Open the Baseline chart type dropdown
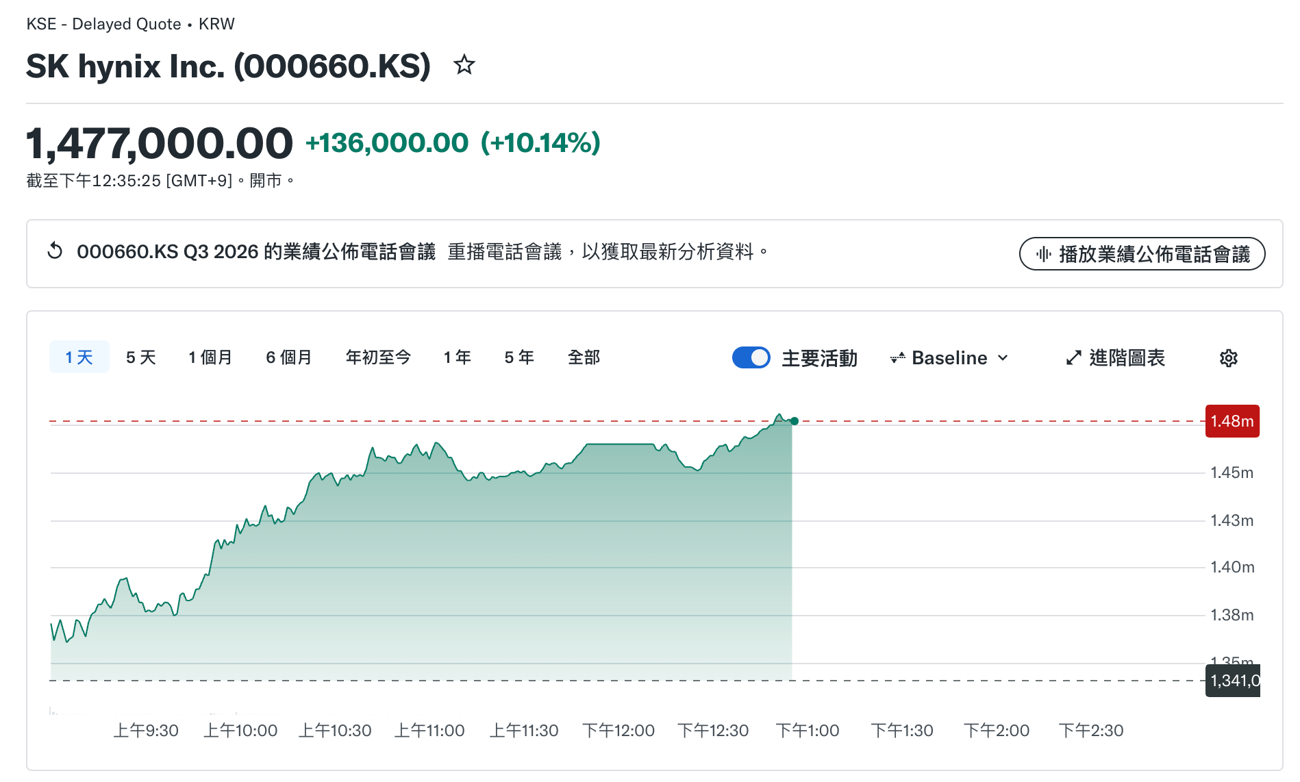This screenshot has height=782, width=1300. 949,358
